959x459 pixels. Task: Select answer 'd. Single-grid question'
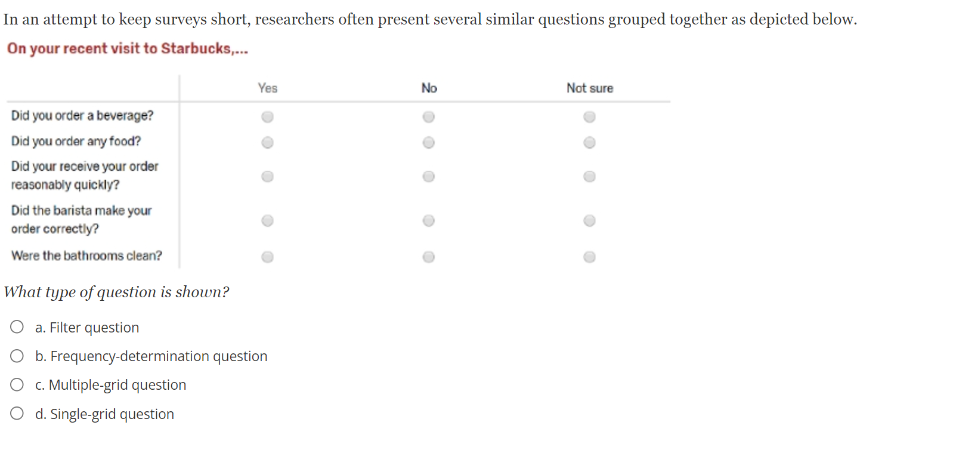pyautogui.click(x=17, y=412)
